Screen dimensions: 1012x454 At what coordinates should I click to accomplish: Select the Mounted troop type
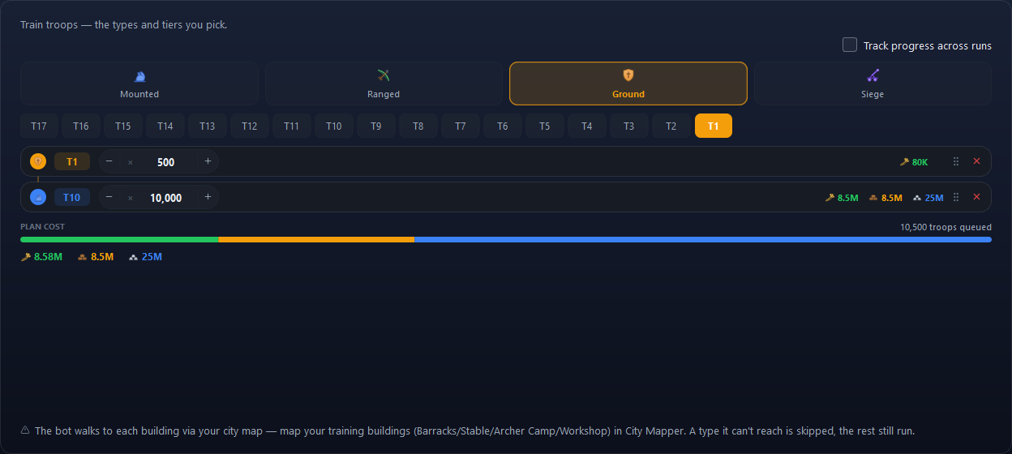pos(139,84)
